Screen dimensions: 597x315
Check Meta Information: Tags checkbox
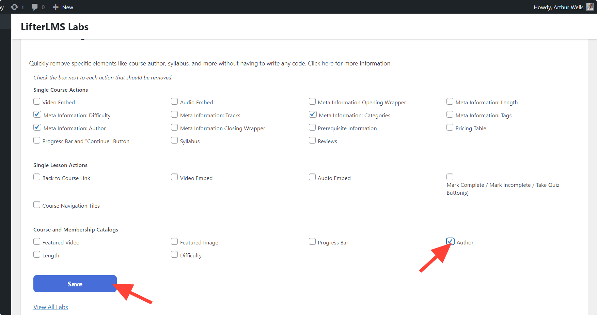(x=450, y=115)
